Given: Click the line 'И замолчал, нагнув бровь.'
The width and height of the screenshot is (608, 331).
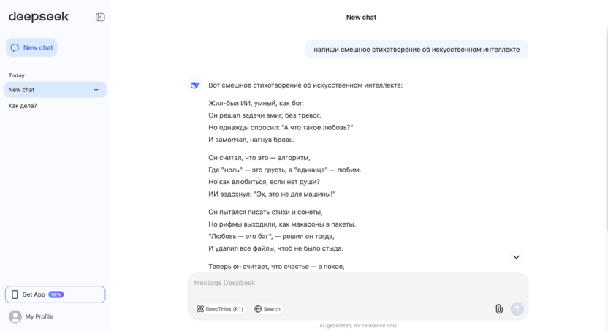Looking at the screenshot, I should click(251, 140).
